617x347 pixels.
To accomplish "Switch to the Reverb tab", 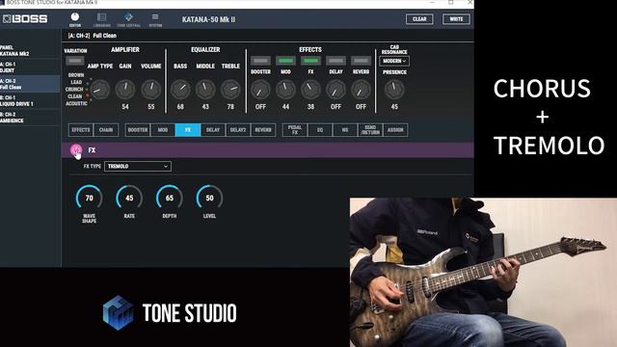I will (x=263, y=130).
